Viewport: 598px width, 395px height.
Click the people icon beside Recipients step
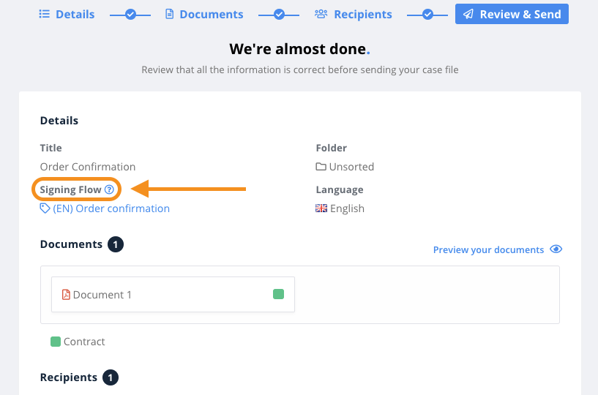click(321, 14)
